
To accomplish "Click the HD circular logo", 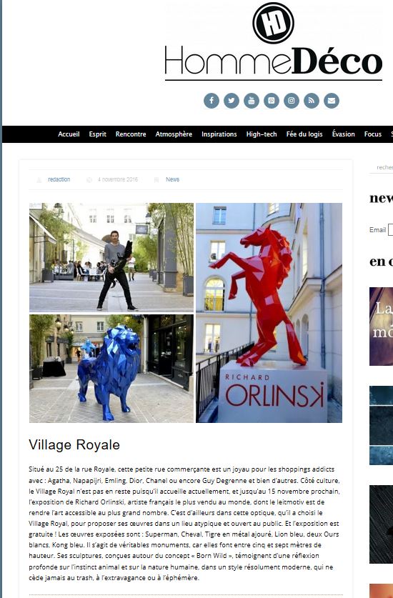I will [x=273, y=23].
